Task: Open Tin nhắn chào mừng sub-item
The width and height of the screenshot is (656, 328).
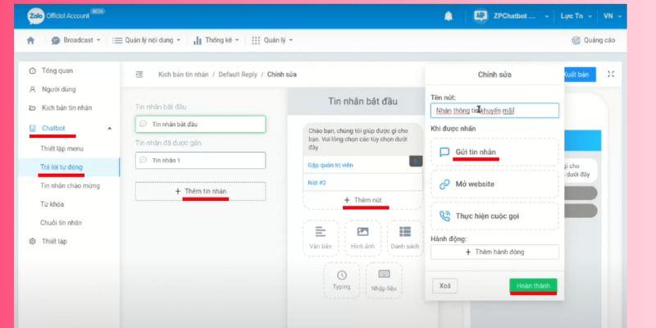Action: tap(70, 185)
